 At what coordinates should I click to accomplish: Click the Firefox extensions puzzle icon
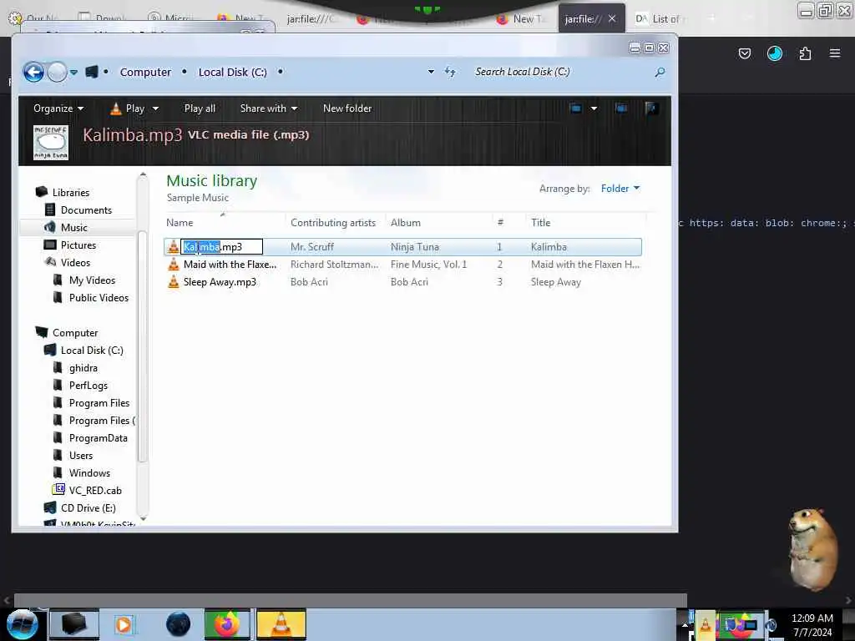tap(805, 53)
